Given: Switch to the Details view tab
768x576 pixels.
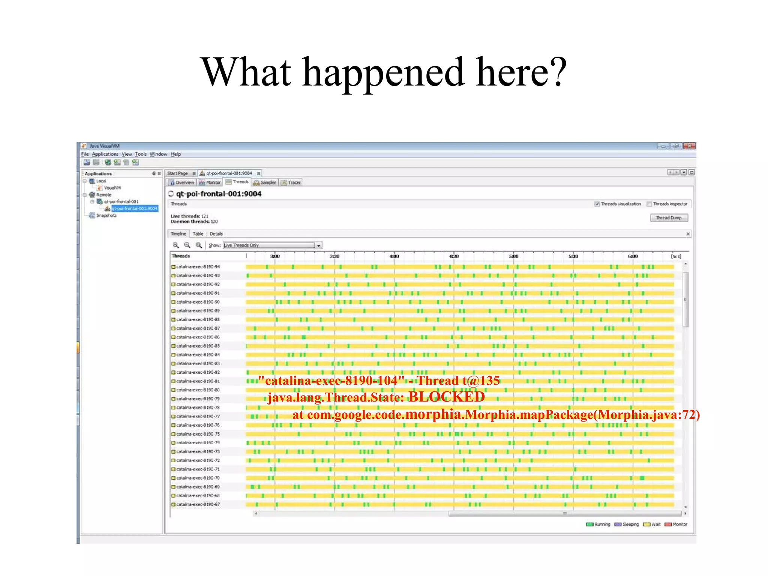Looking at the screenshot, I should (x=216, y=234).
